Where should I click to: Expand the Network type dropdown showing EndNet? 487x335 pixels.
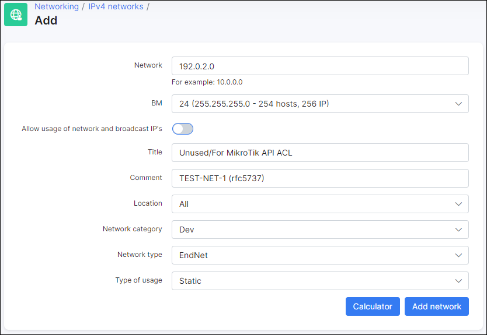tap(320, 255)
